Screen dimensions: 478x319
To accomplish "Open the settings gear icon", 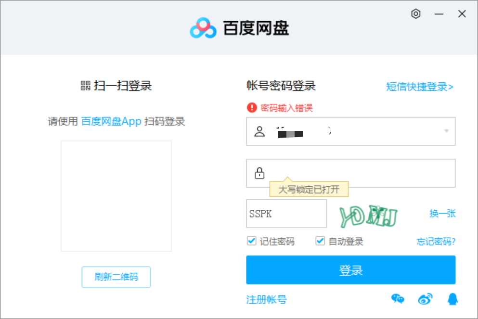I will [x=415, y=14].
